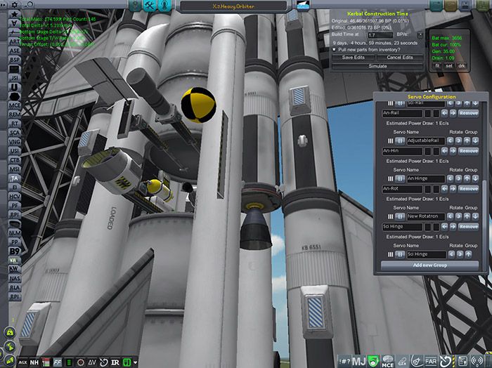
Task: Select the NLM parts filter
Action: tap(15, 233)
